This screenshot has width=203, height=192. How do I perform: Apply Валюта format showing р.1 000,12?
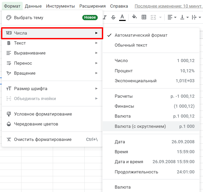[151, 116]
